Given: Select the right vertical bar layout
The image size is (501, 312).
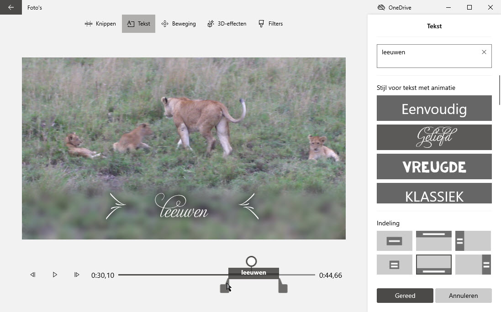Looking at the screenshot, I should (473, 265).
